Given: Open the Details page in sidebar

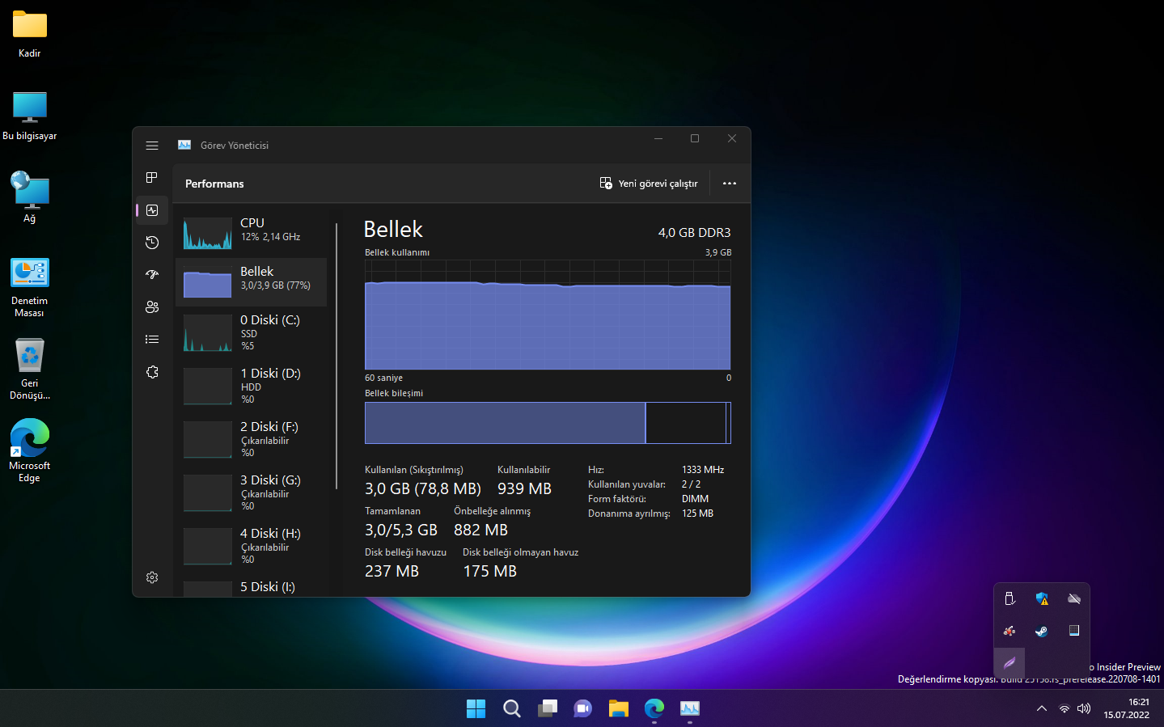Looking at the screenshot, I should [151, 340].
